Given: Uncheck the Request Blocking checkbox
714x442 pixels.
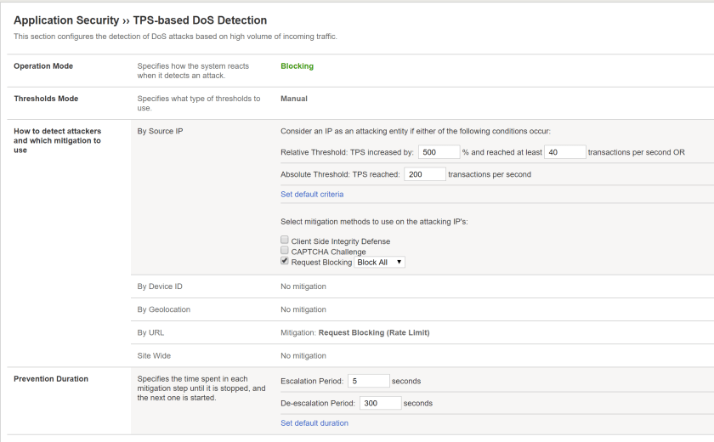Looking at the screenshot, I should pos(285,262).
